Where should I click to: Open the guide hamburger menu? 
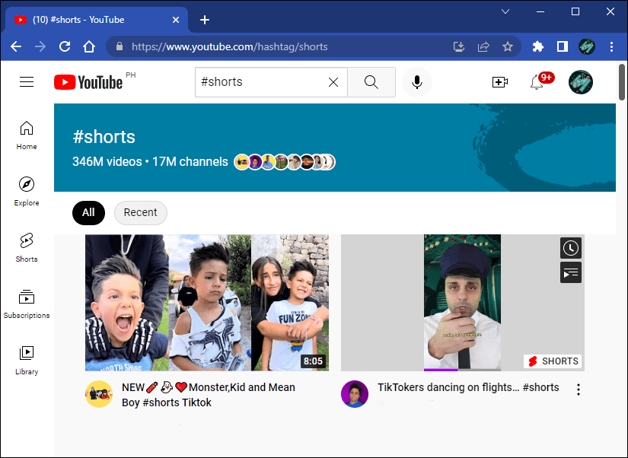click(x=27, y=81)
